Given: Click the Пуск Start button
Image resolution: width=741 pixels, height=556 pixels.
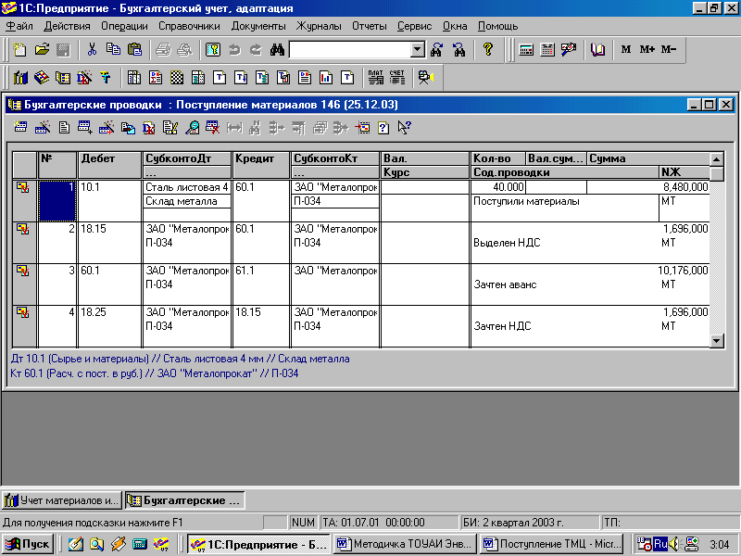Looking at the screenshot, I should [28, 544].
